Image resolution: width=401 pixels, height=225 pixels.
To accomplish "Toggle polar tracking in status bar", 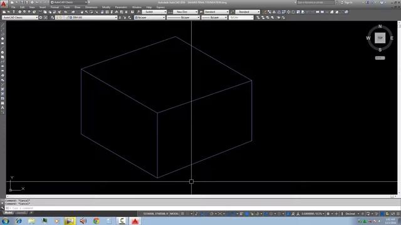I will (x=212, y=214).
